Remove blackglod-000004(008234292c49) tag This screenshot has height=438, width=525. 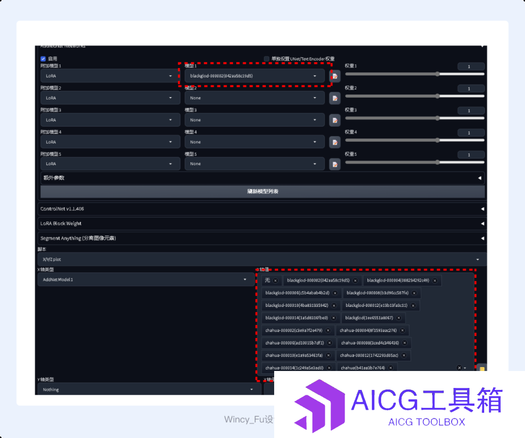[435, 281]
